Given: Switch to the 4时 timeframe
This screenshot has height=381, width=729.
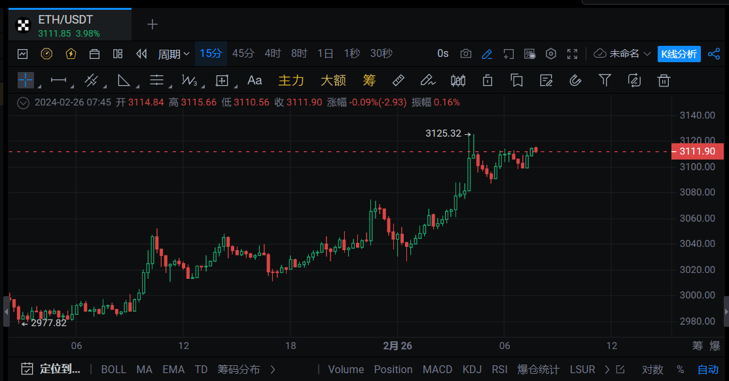Looking at the screenshot, I should tap(272, 54).
